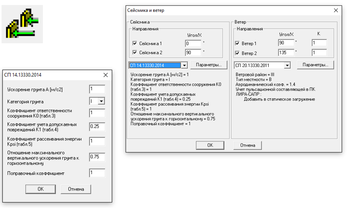Toggle the Сейсмика 1 checkbox
Screen dimensions: 347x208
pyautogui.click(x=134, y=44)
